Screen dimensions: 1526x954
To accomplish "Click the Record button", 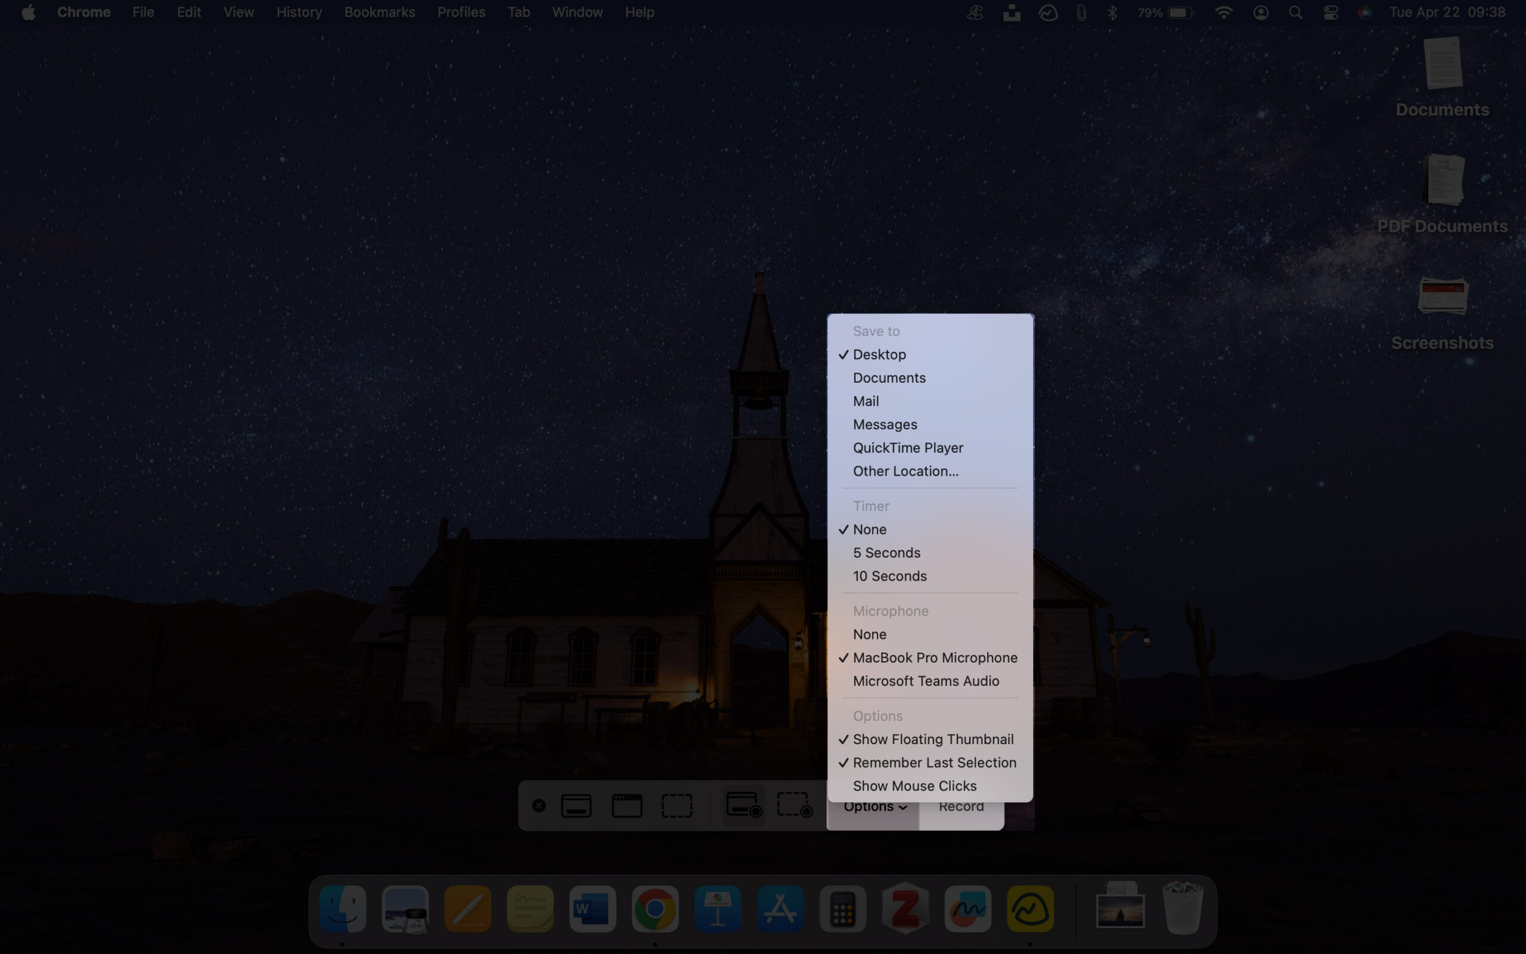I will [x=961, y=806].
